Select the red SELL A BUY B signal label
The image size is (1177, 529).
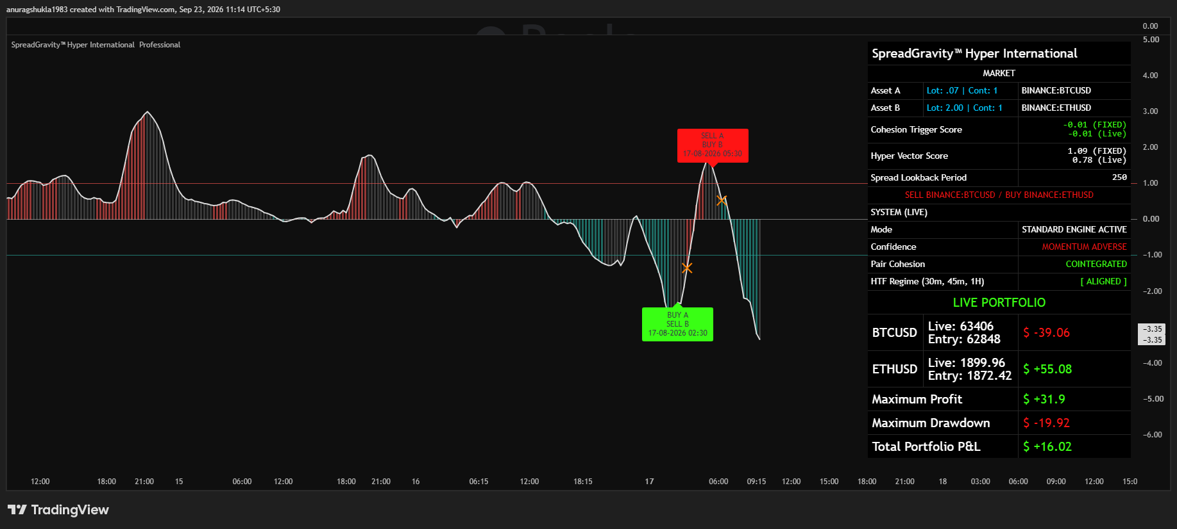(x=713, y=145)
